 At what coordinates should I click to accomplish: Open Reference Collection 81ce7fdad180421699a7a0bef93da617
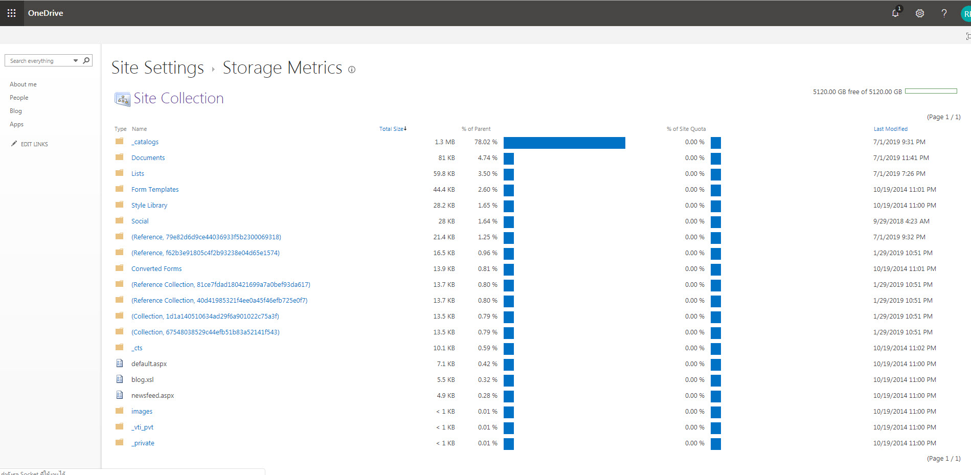click(221, 285)
